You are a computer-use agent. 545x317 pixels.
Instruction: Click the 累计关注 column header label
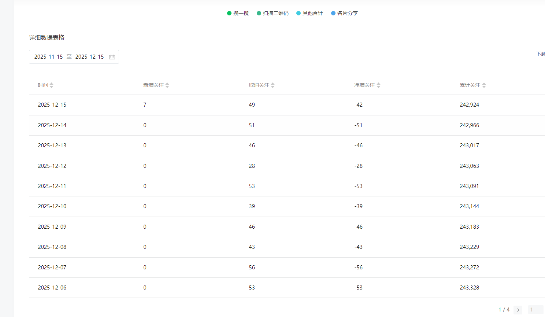[x=470, y=85]
